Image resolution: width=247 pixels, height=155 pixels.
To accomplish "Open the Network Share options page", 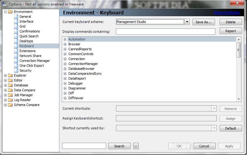I will [x=30, y=56].
